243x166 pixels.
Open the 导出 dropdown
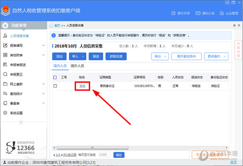coord(160,56)
